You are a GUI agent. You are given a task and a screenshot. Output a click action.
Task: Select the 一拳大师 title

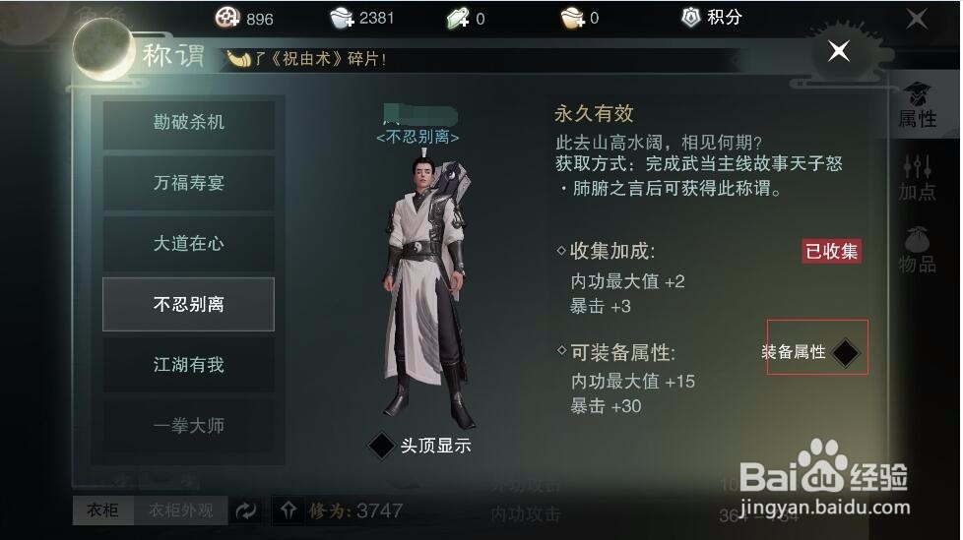tap(188, 425)
